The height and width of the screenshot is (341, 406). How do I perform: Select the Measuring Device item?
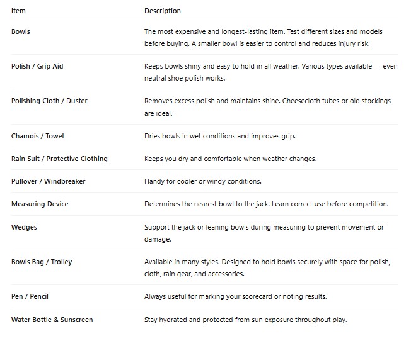(x=40, y=204)
